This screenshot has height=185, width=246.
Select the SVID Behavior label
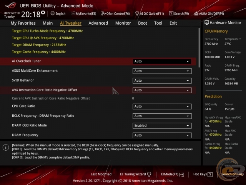click(x=23, y=80)
